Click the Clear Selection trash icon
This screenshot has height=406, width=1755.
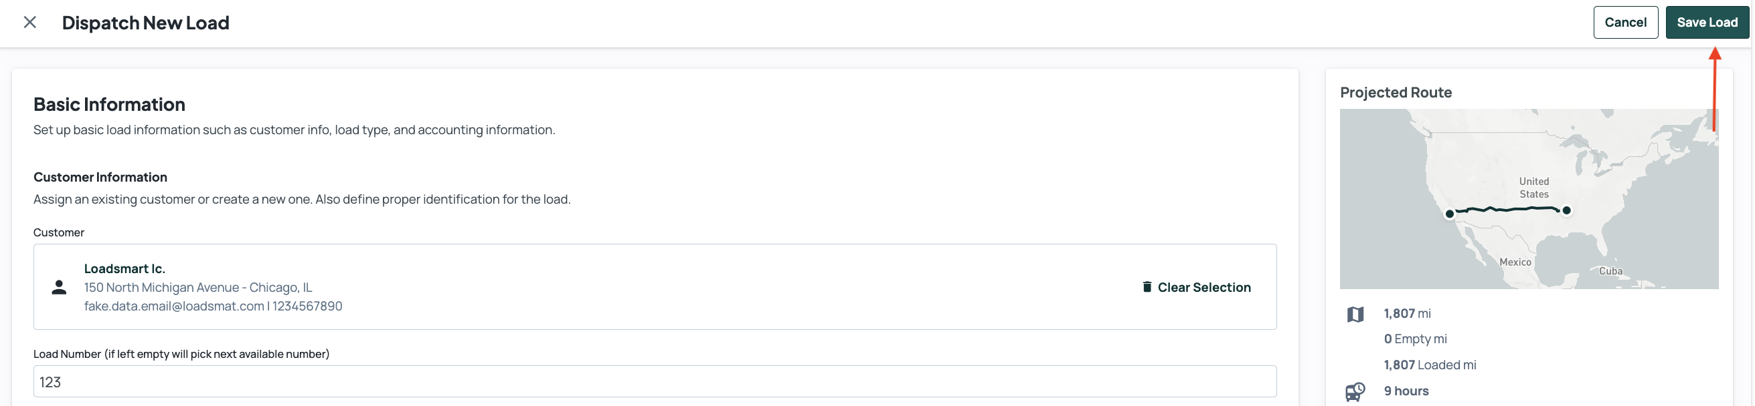pos(1147,287)
